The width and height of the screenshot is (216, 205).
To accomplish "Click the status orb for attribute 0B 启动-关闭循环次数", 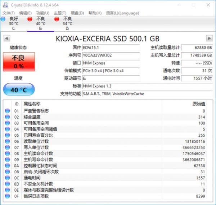I will point(8,172).
